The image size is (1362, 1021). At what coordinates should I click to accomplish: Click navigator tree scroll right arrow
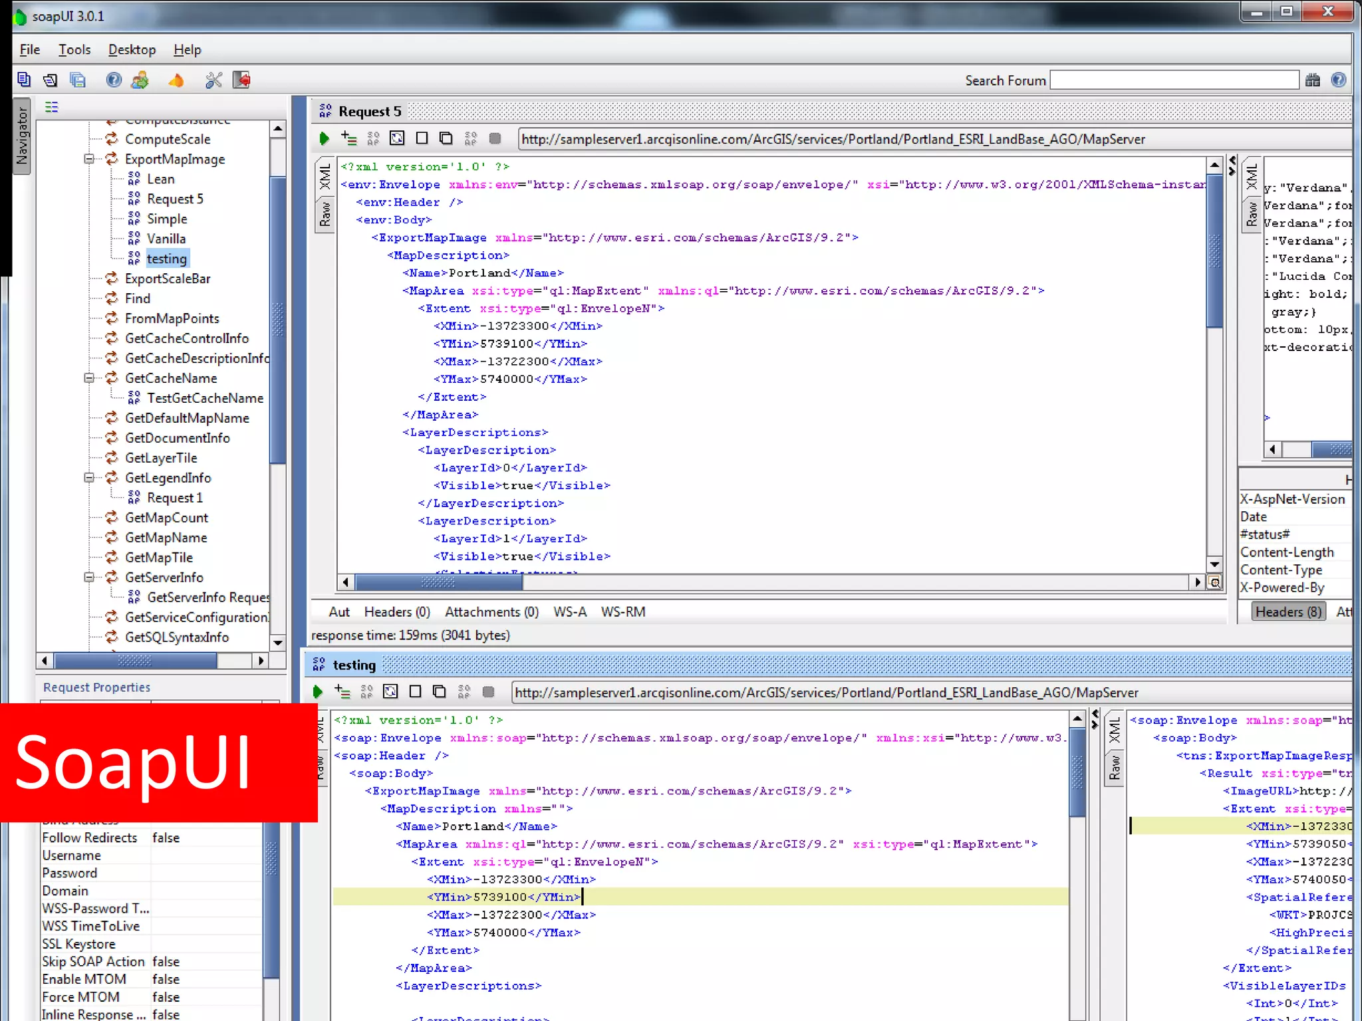261,661
